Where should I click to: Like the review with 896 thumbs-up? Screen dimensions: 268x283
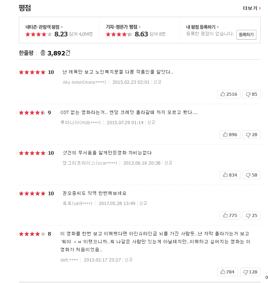229,134
